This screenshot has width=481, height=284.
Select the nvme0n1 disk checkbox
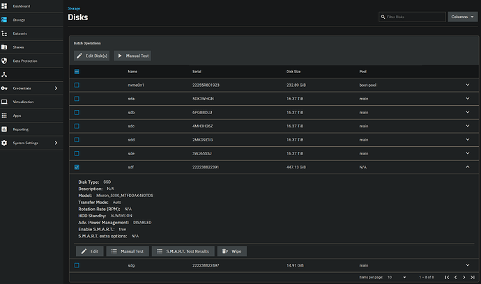[77, 85]
